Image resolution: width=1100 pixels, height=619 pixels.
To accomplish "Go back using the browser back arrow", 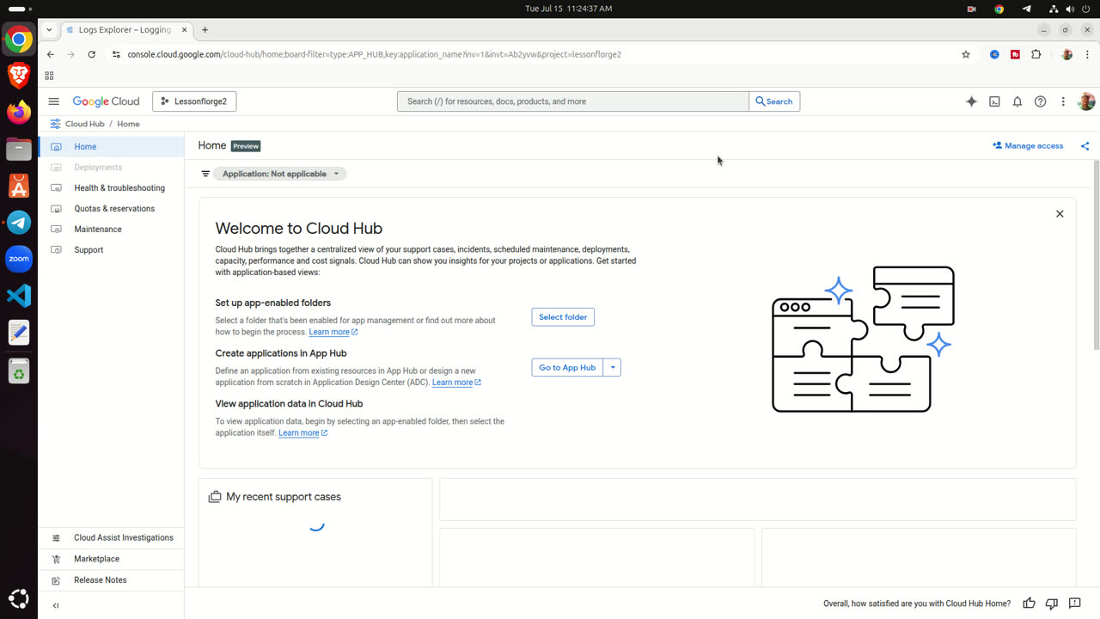I will [51, 54].
